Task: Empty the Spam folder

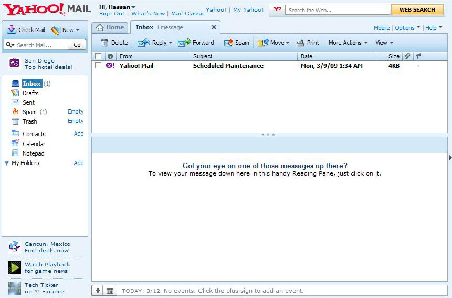Action: click(x=76, y=111)
